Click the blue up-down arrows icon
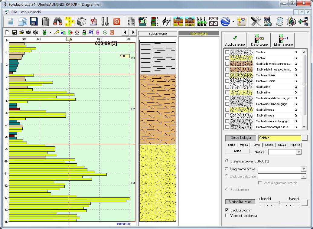This screenshot has width=313, height=229. [x=91, y=32]
